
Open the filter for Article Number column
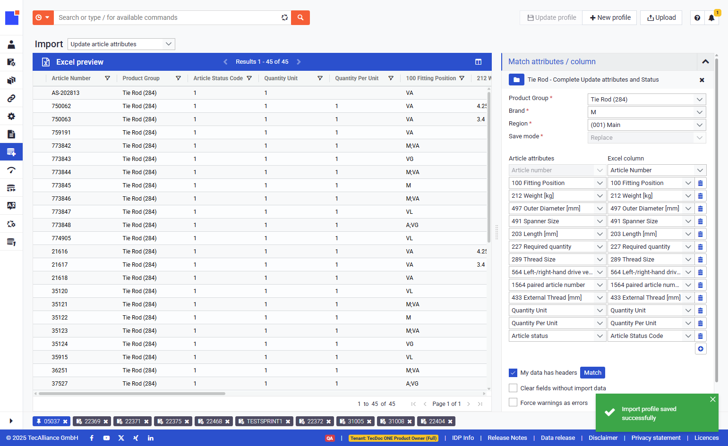click(107, 78)
